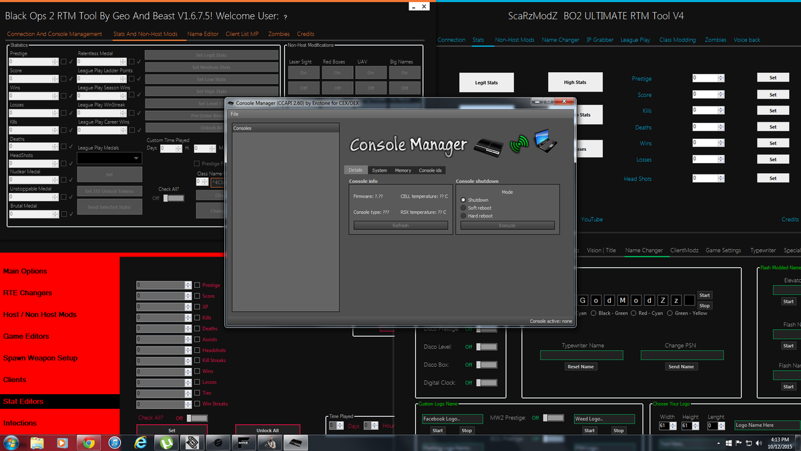Select the Green - Yellow color option

(x=670, y=313)
